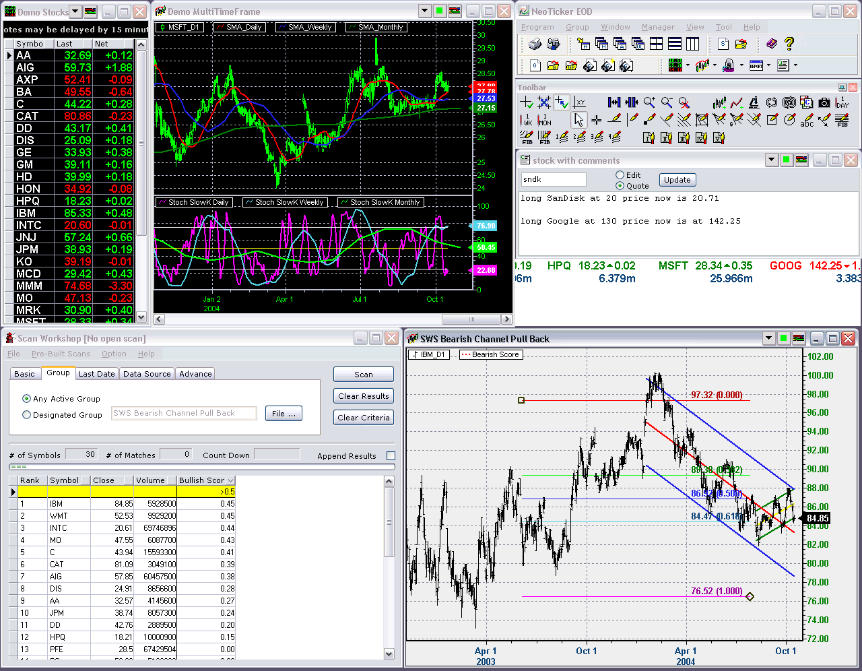The width and height of the screenshot is (862, 671).
Task: Click the camera snapshot icon
Action: click(824, 102)
